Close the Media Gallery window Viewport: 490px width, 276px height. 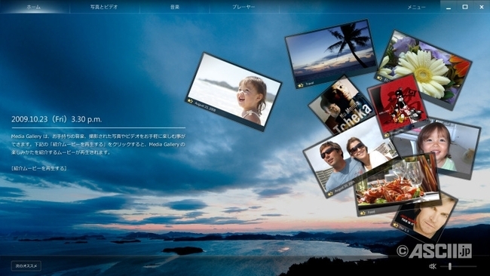[482, 7]
